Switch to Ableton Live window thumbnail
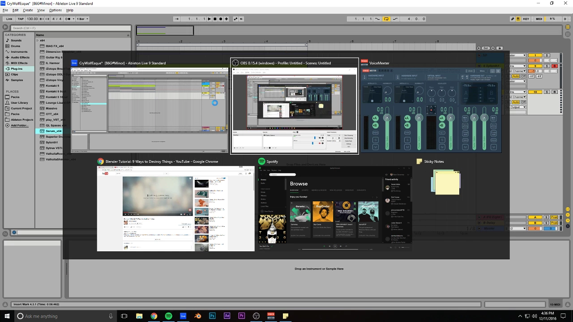This screenshot has height=322, width=573. [x=150, y=110]
